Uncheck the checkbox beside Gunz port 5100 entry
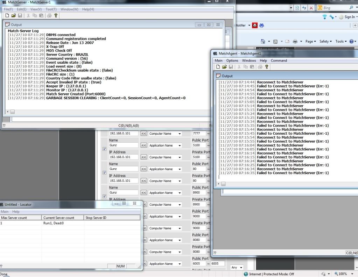This screenshot has height=277, width=358. coord(104,149)
